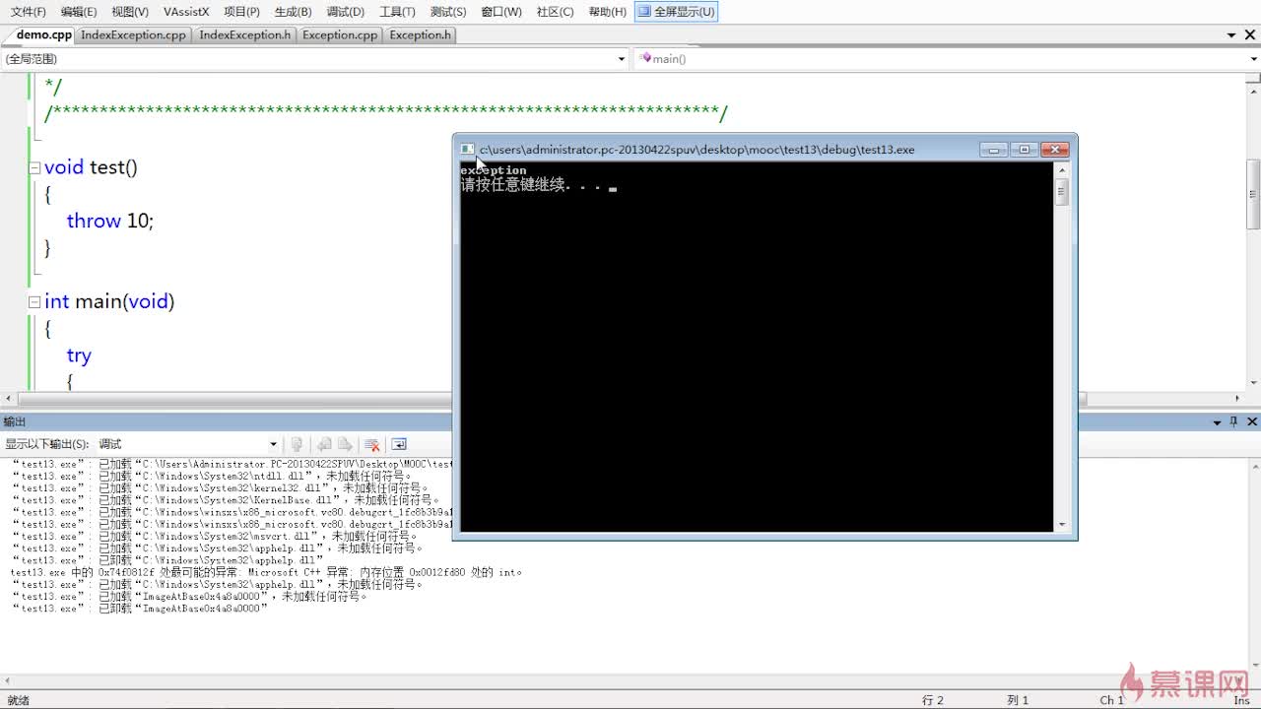Open the 社区(C) menu
Viewport: 1261px width, 709px height.
(x=555, y=12)
